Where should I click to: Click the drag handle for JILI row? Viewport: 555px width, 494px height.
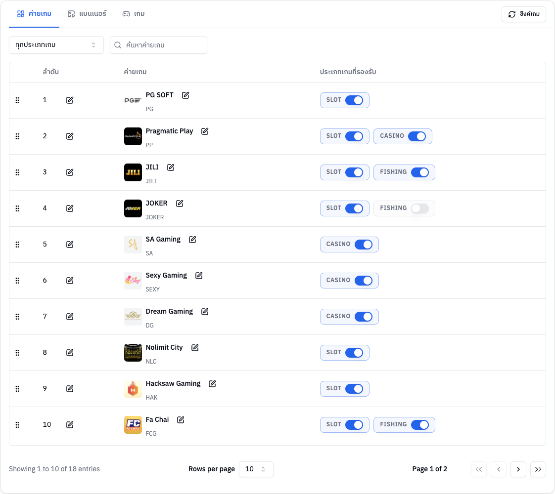point(17,172)
